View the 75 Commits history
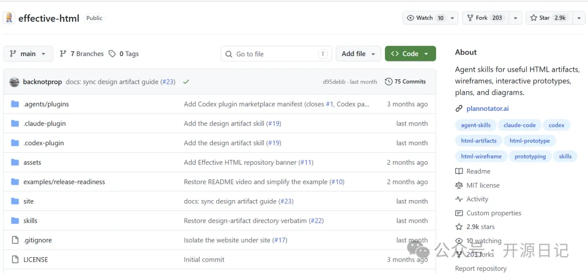Image resolution: width=588 pixels, height=274 pixels. pyautogui.click(x=406, y=82)
